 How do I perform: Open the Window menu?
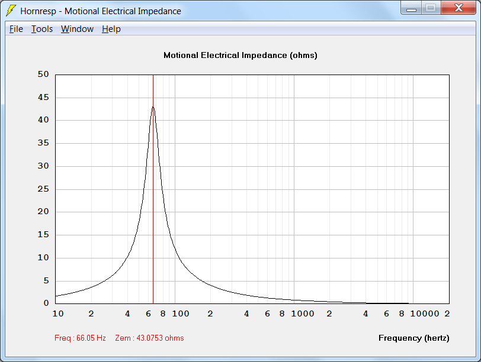(77, 29)
